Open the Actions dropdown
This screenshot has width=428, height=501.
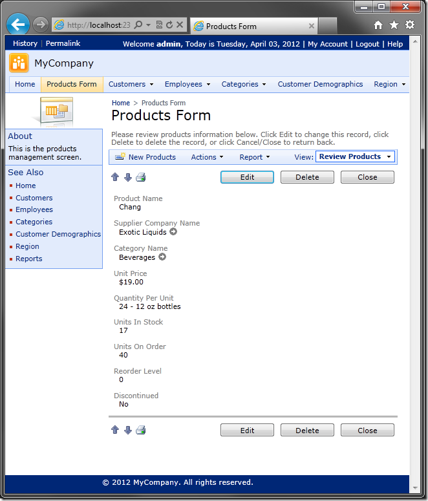pos(207,157)
